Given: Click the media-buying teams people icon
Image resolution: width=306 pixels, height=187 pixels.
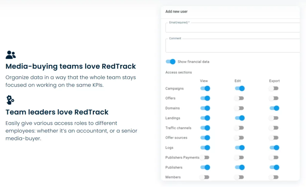Looking at the screenshot, I should pyautogui.click(x=10, y=54).
